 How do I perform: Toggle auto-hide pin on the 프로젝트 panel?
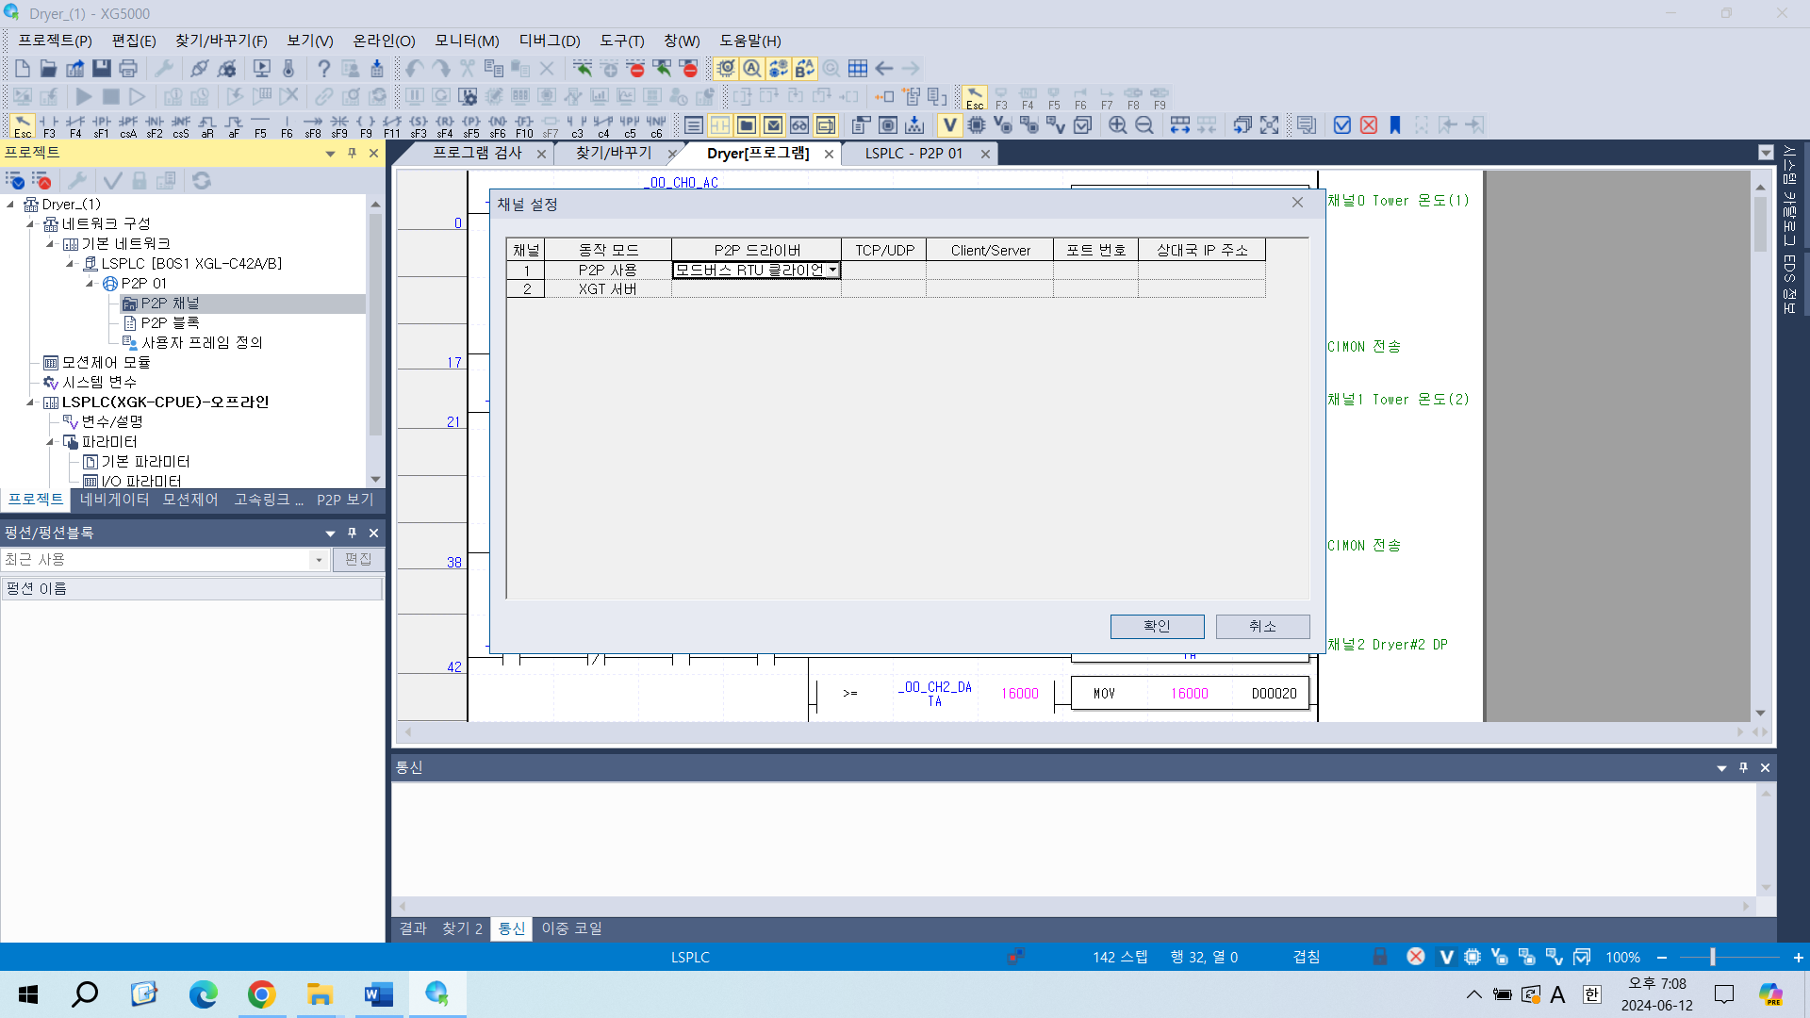coord(352,152)
